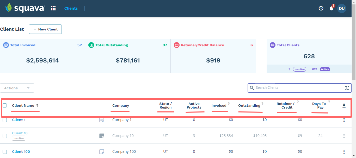Open notifications via the bell icon
The width and height of the screenshot is (356, 158).
pyautogui.click(x=331, y=9)
